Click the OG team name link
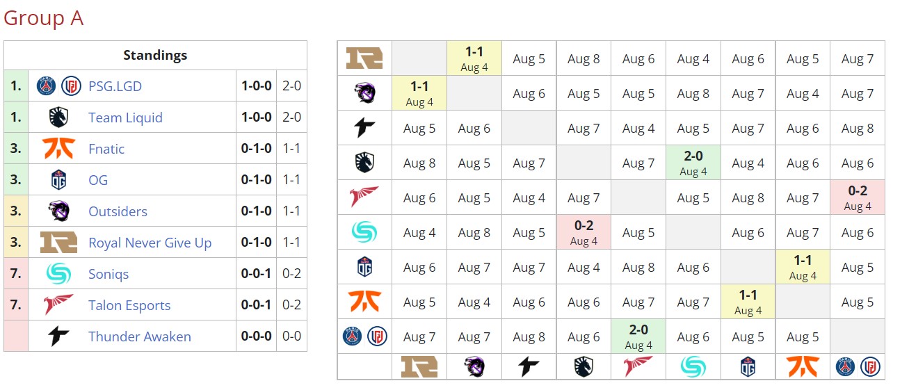Image resolution: width=909 pixels, height=390 pixels. point(98,180)
